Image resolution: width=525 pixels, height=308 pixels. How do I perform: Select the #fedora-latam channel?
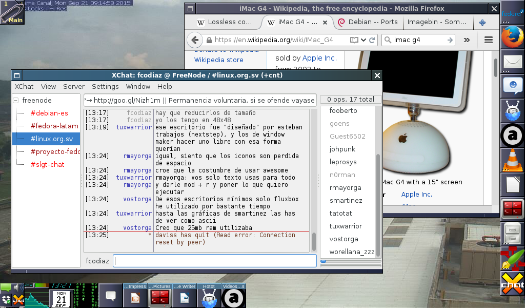(54, 126)
